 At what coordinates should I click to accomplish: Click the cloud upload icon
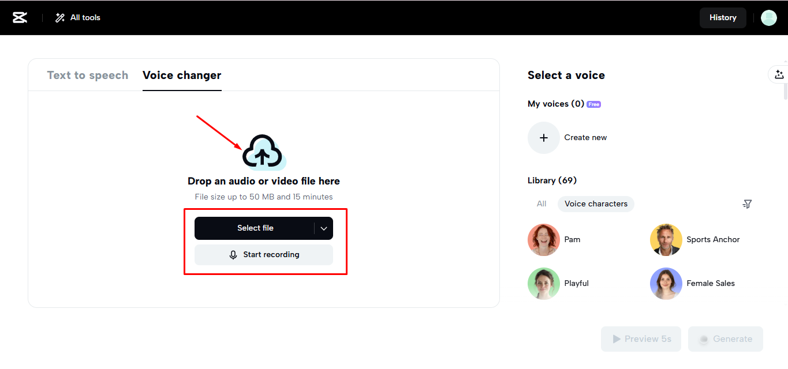263,151
